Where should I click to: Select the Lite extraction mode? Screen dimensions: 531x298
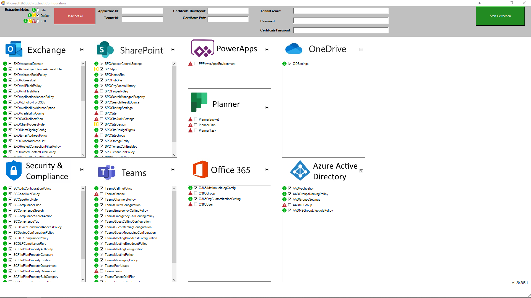[x=38, y=10]
